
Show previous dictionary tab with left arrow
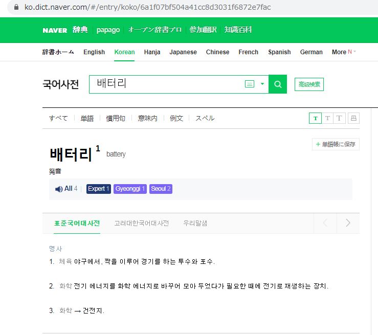click(x=325, y=223)
